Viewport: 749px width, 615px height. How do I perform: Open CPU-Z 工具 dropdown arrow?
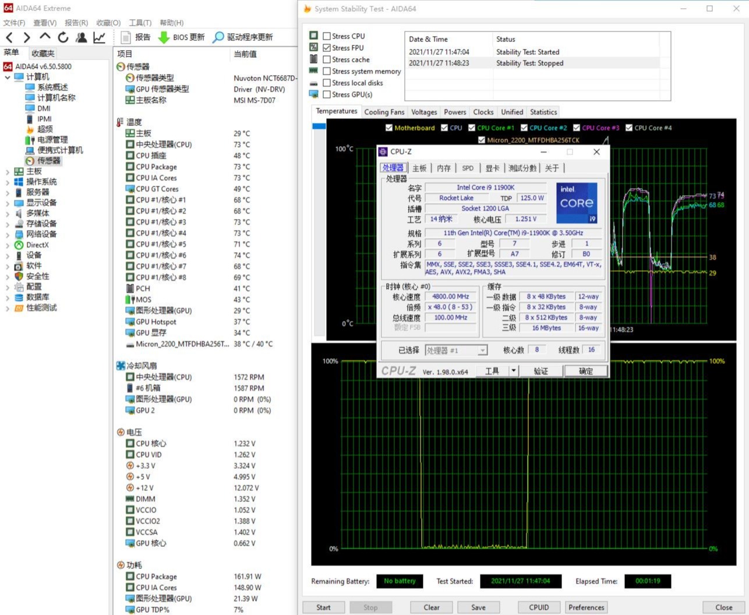coord(513,370)
